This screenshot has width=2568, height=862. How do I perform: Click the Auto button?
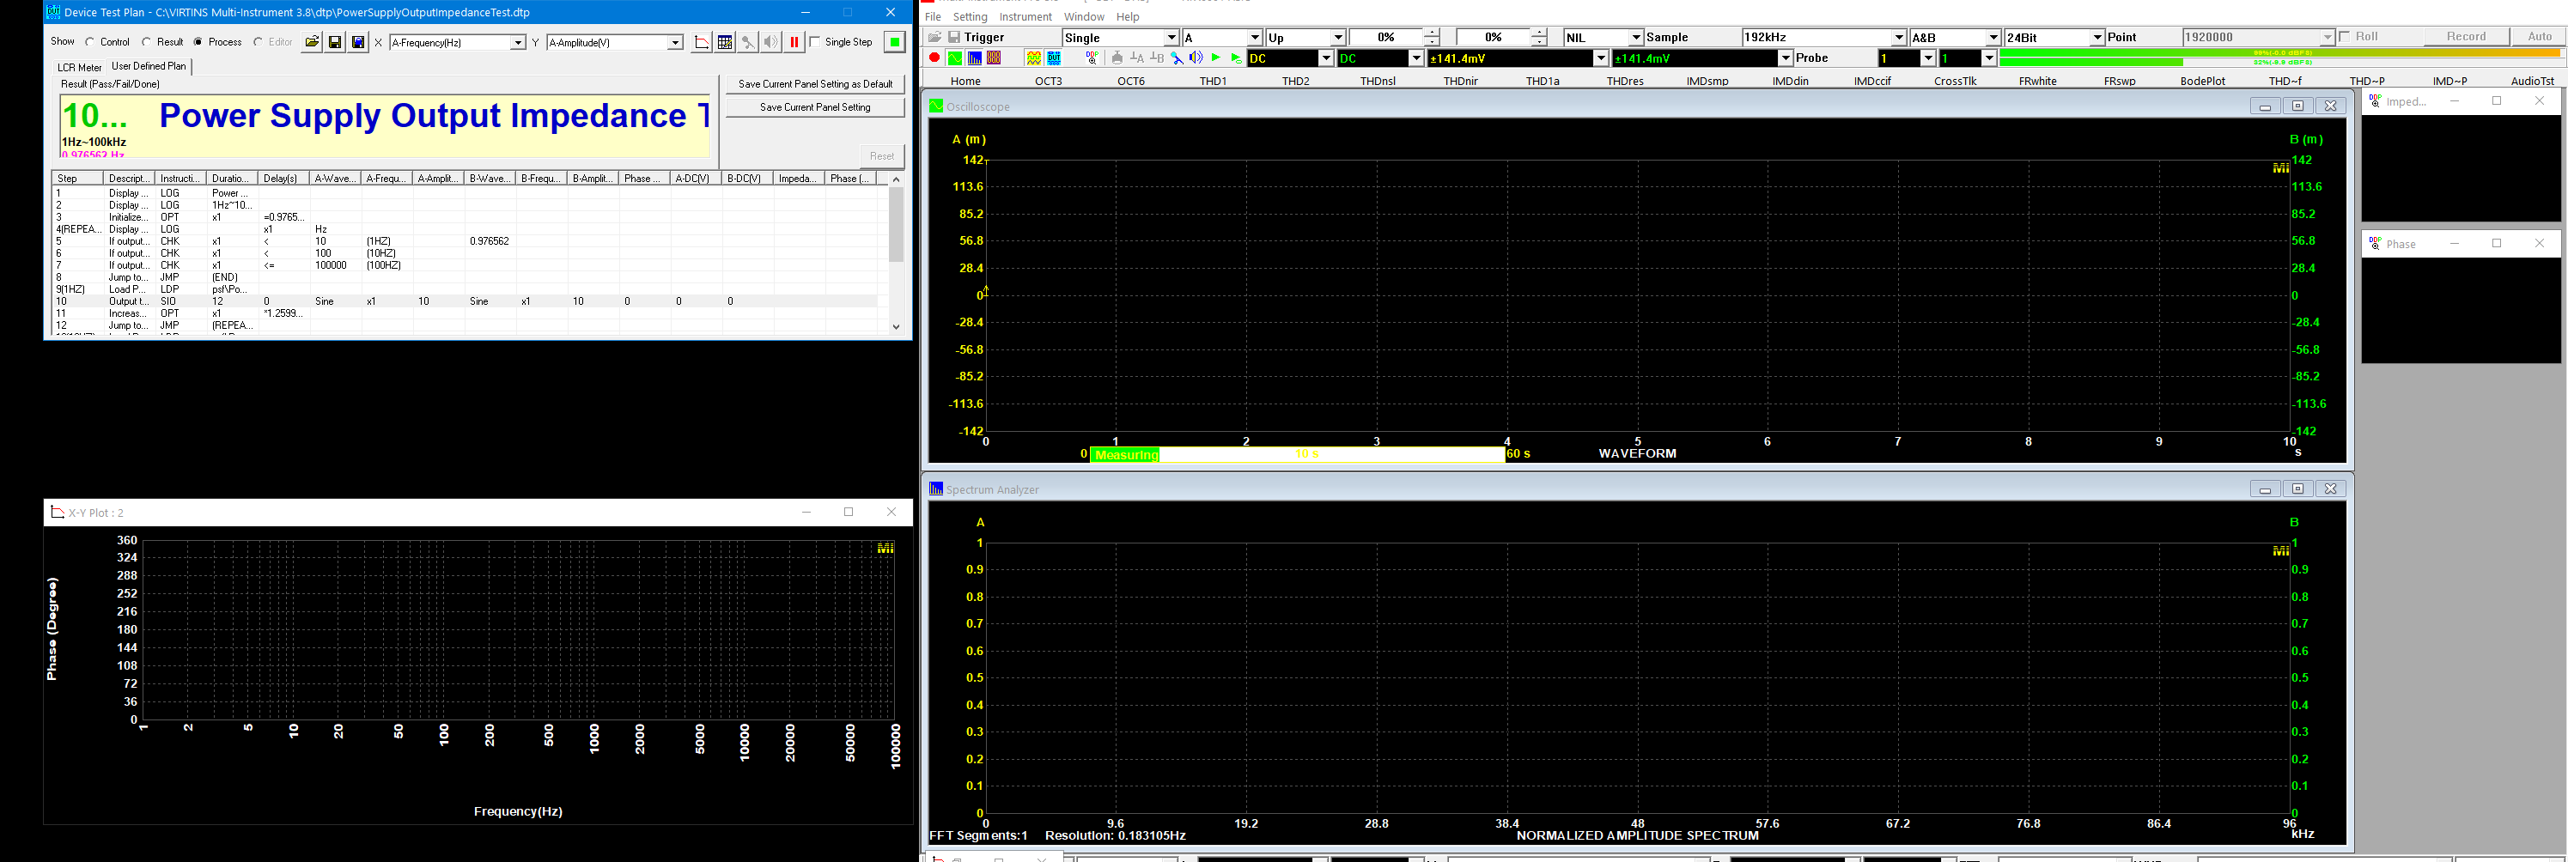coord(2539,37)
